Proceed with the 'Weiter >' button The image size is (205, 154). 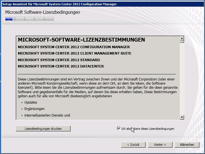160,145
